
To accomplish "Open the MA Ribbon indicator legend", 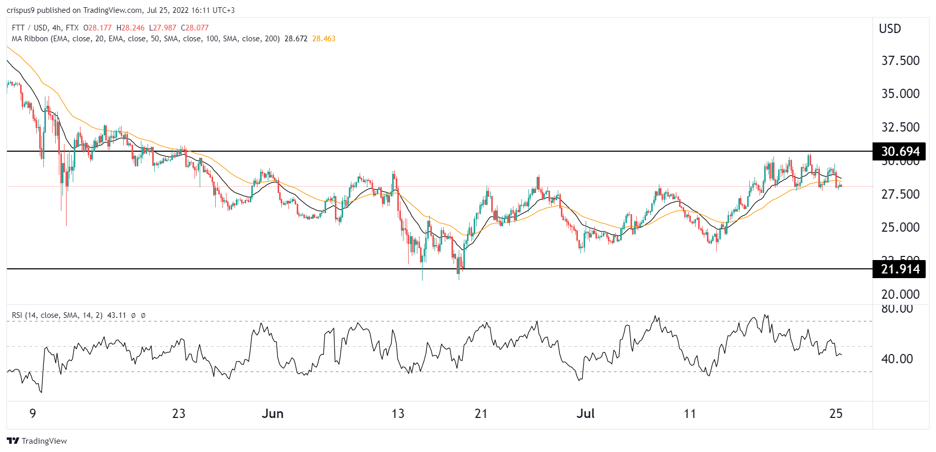I will (x=146, y=39).
